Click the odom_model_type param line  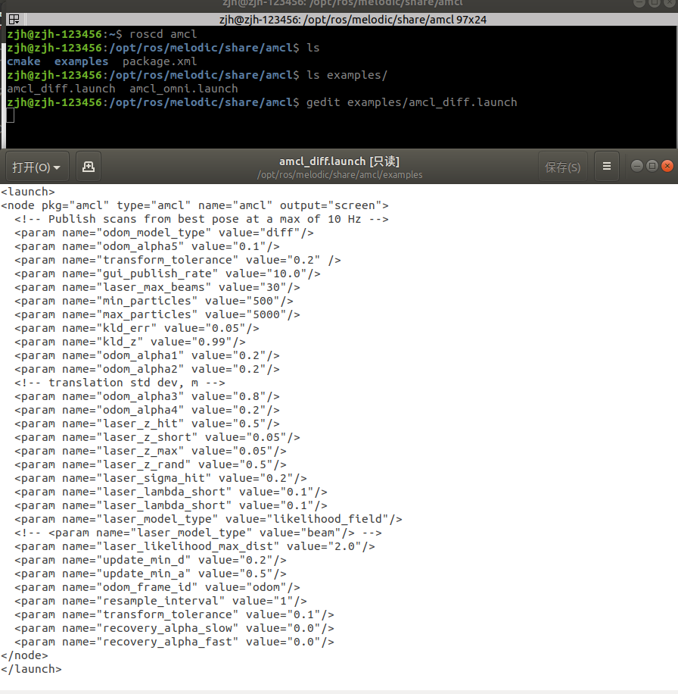[164, 233]
